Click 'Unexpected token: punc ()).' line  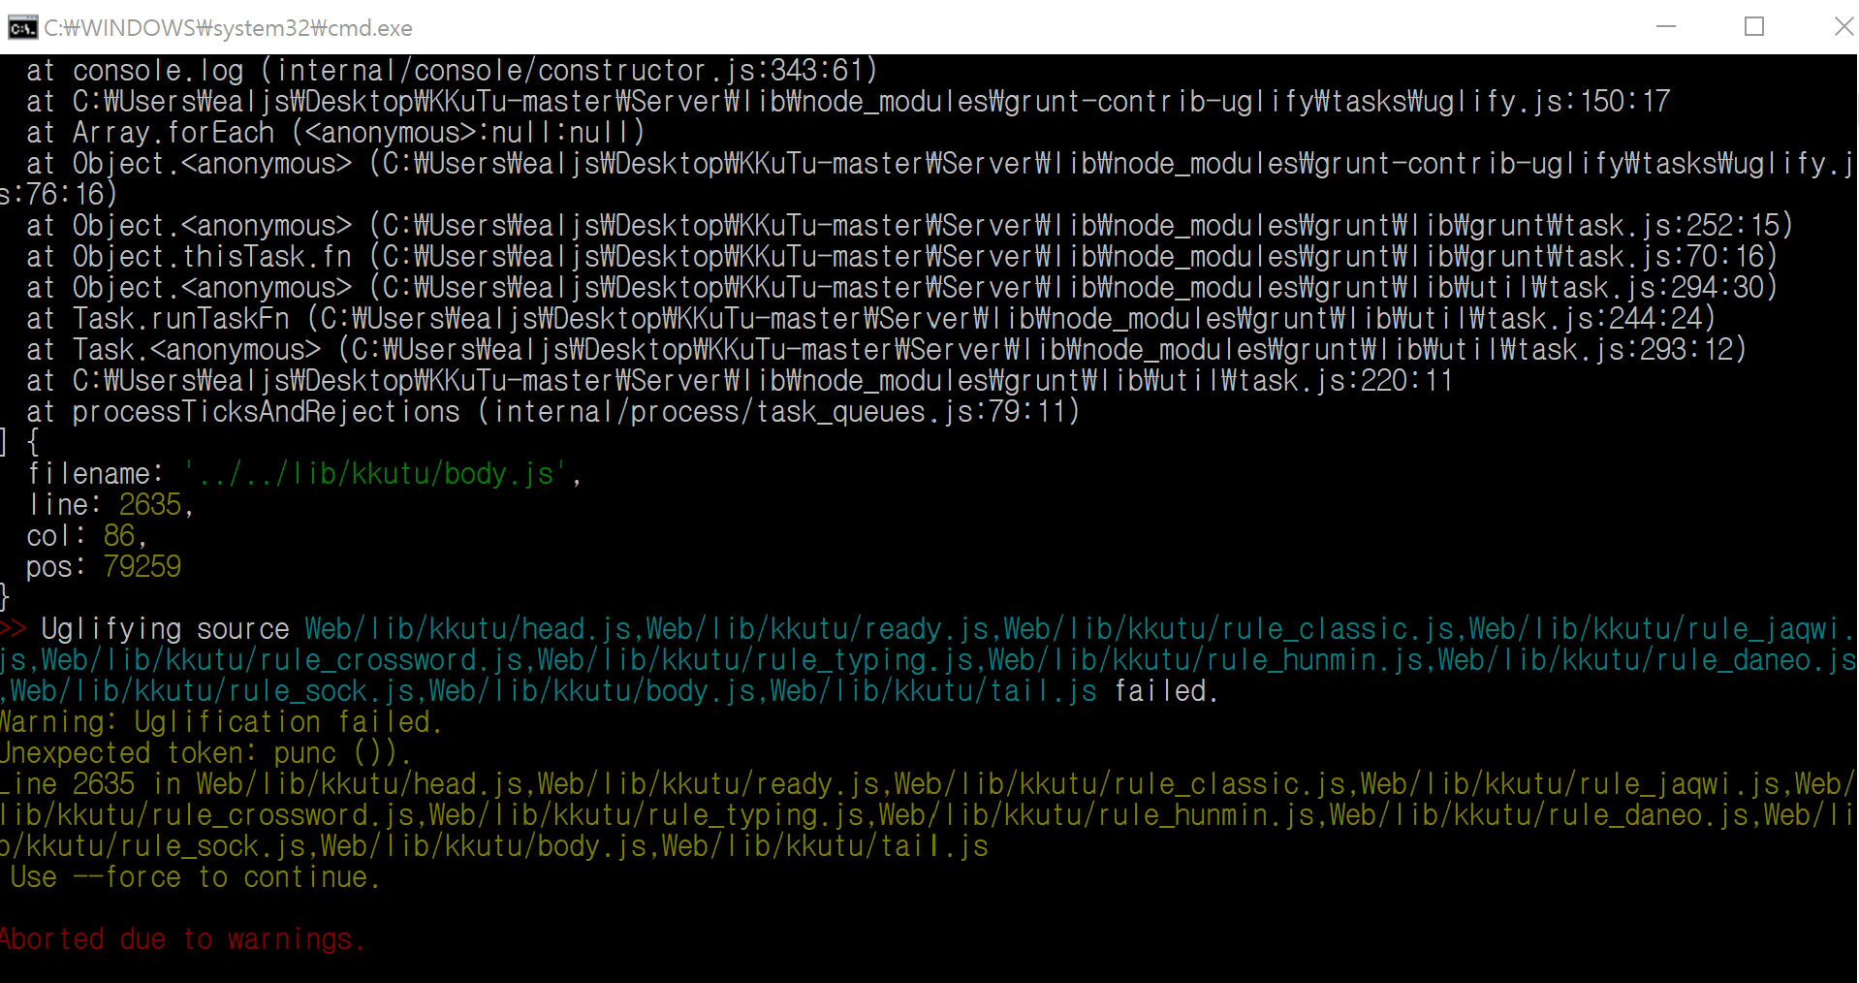pyautogui.click(x=205, y=753)
